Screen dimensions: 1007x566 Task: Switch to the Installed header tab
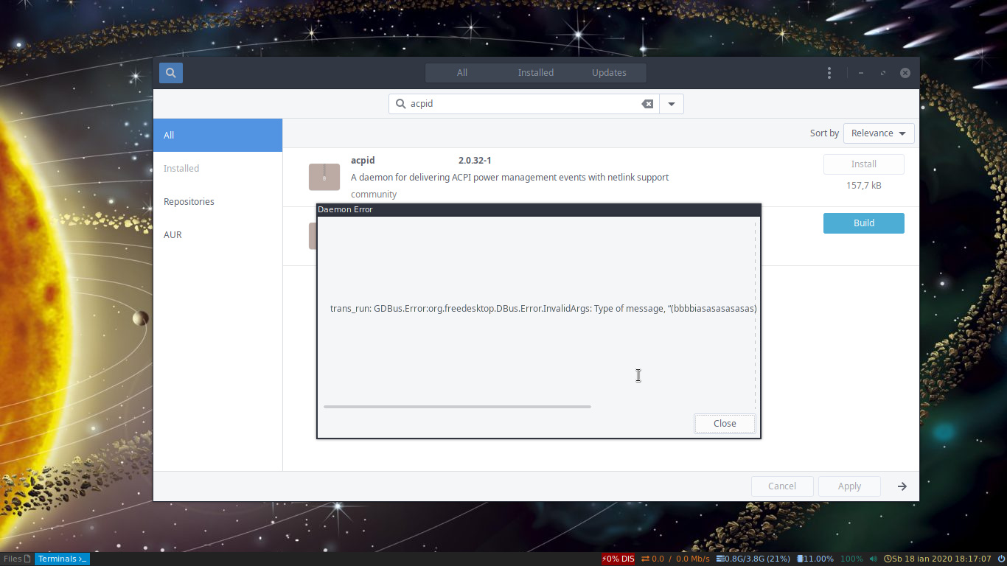pos(535,73)
